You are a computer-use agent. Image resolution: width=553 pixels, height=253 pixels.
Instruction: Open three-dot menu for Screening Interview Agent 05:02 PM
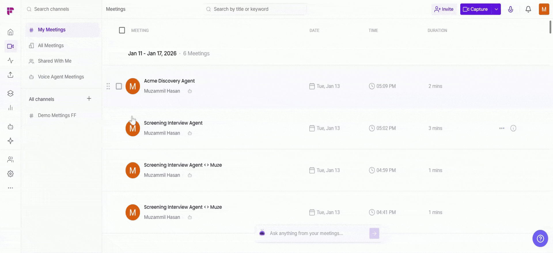(502, 128)
